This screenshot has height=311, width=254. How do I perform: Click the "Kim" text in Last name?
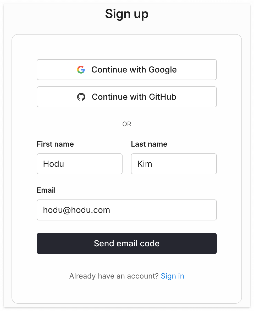[145, 164]
